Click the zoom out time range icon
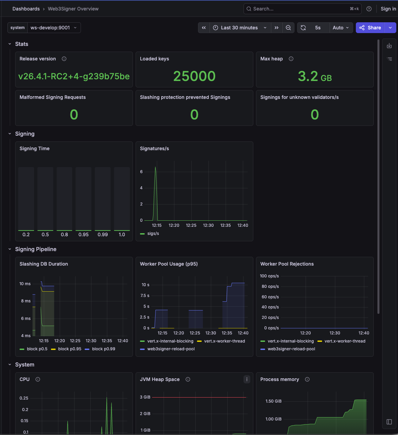Viewport: 398px width, 435px height. (x=288, y=28)
